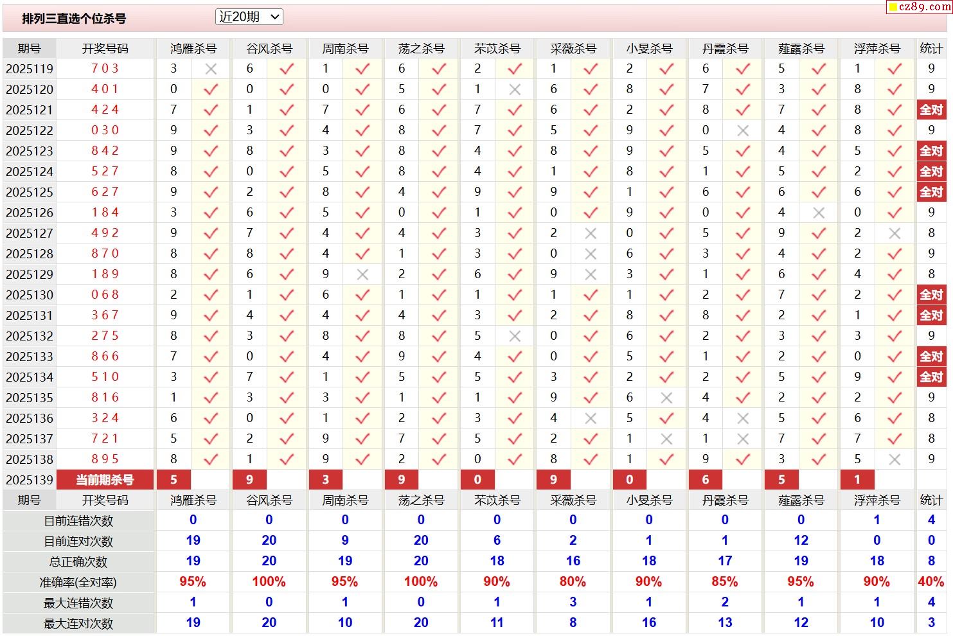Click the gray cross for 薤露杀号 in row 2025126
The image size is (953, 636).
pos(819,213)
